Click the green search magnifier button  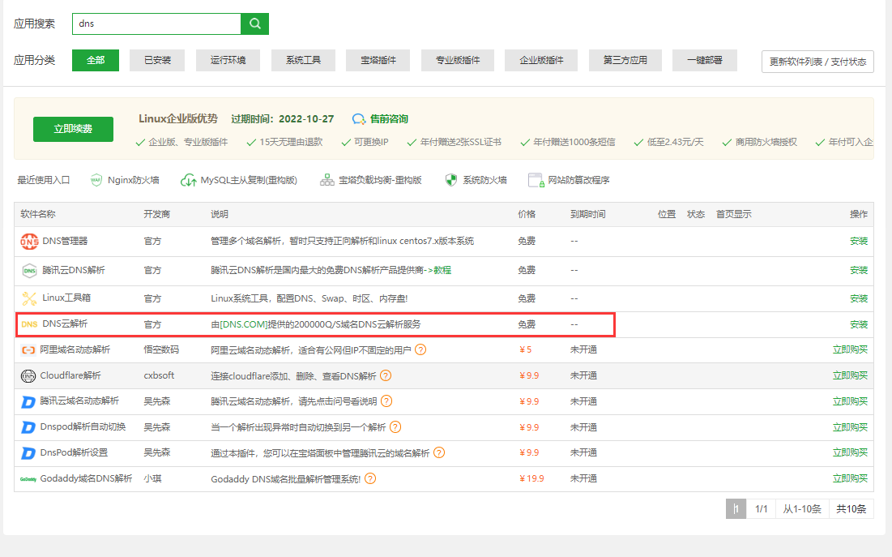pos(254,24)
